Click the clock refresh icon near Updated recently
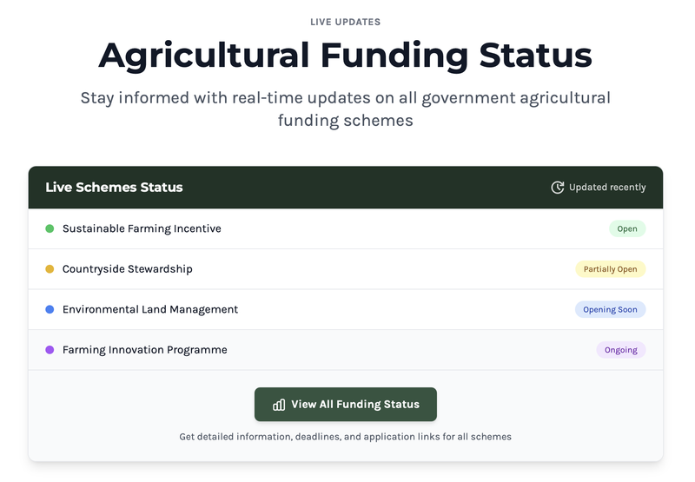The image size is (695, 482). coord(558,188)
